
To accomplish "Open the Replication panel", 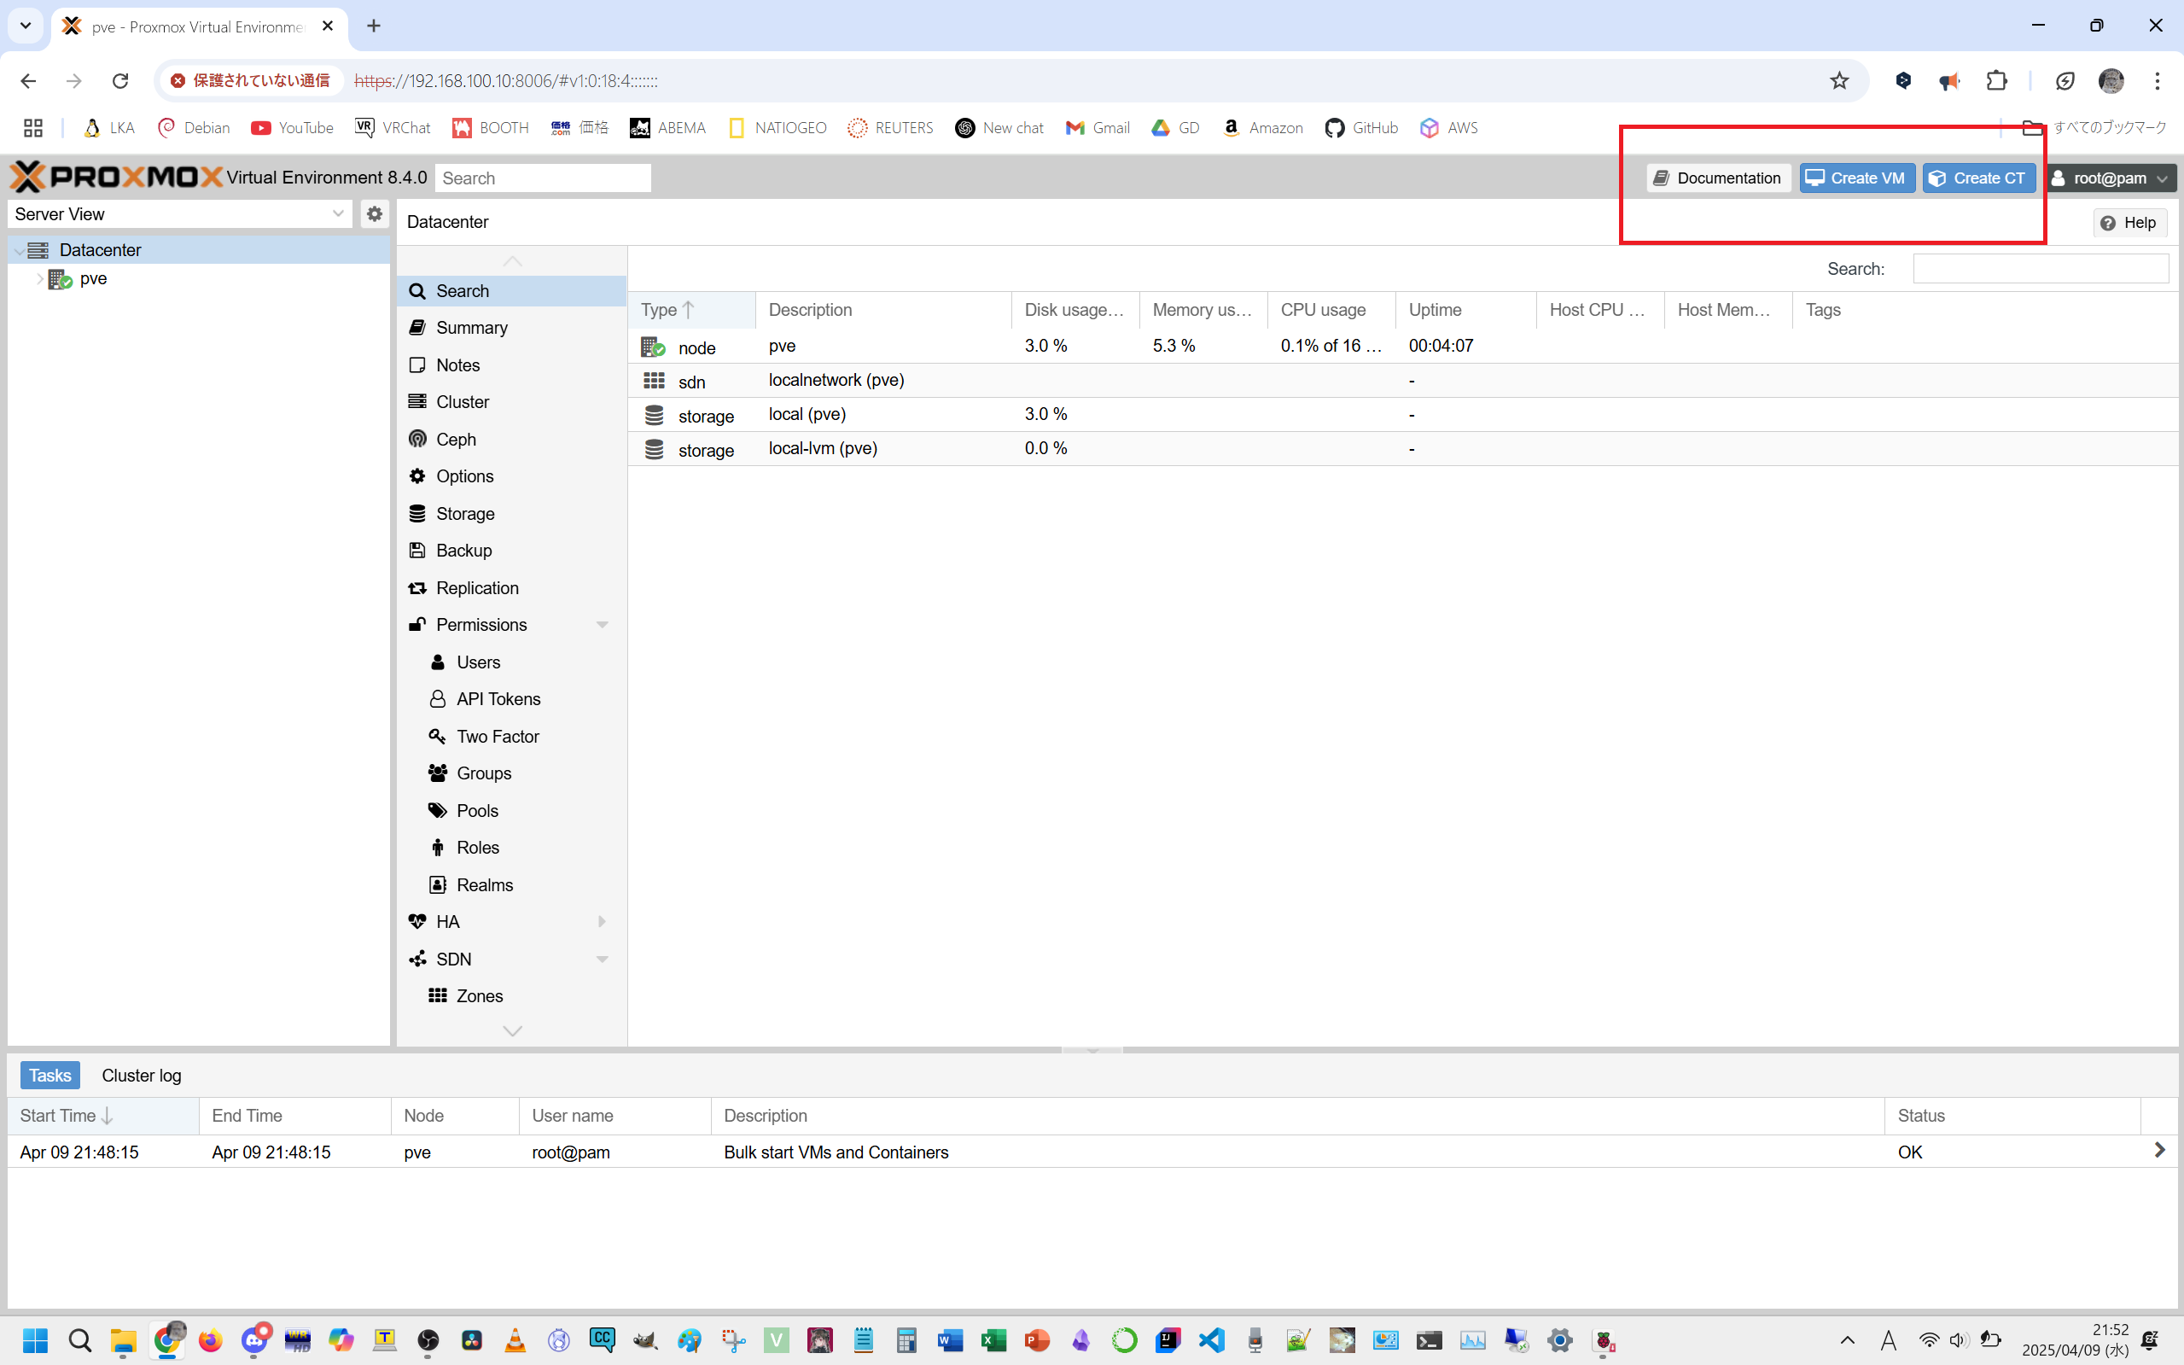I will tap(476, 587).
